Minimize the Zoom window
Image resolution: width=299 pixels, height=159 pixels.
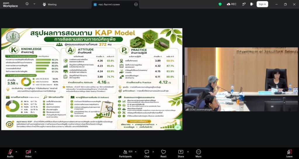276,4
